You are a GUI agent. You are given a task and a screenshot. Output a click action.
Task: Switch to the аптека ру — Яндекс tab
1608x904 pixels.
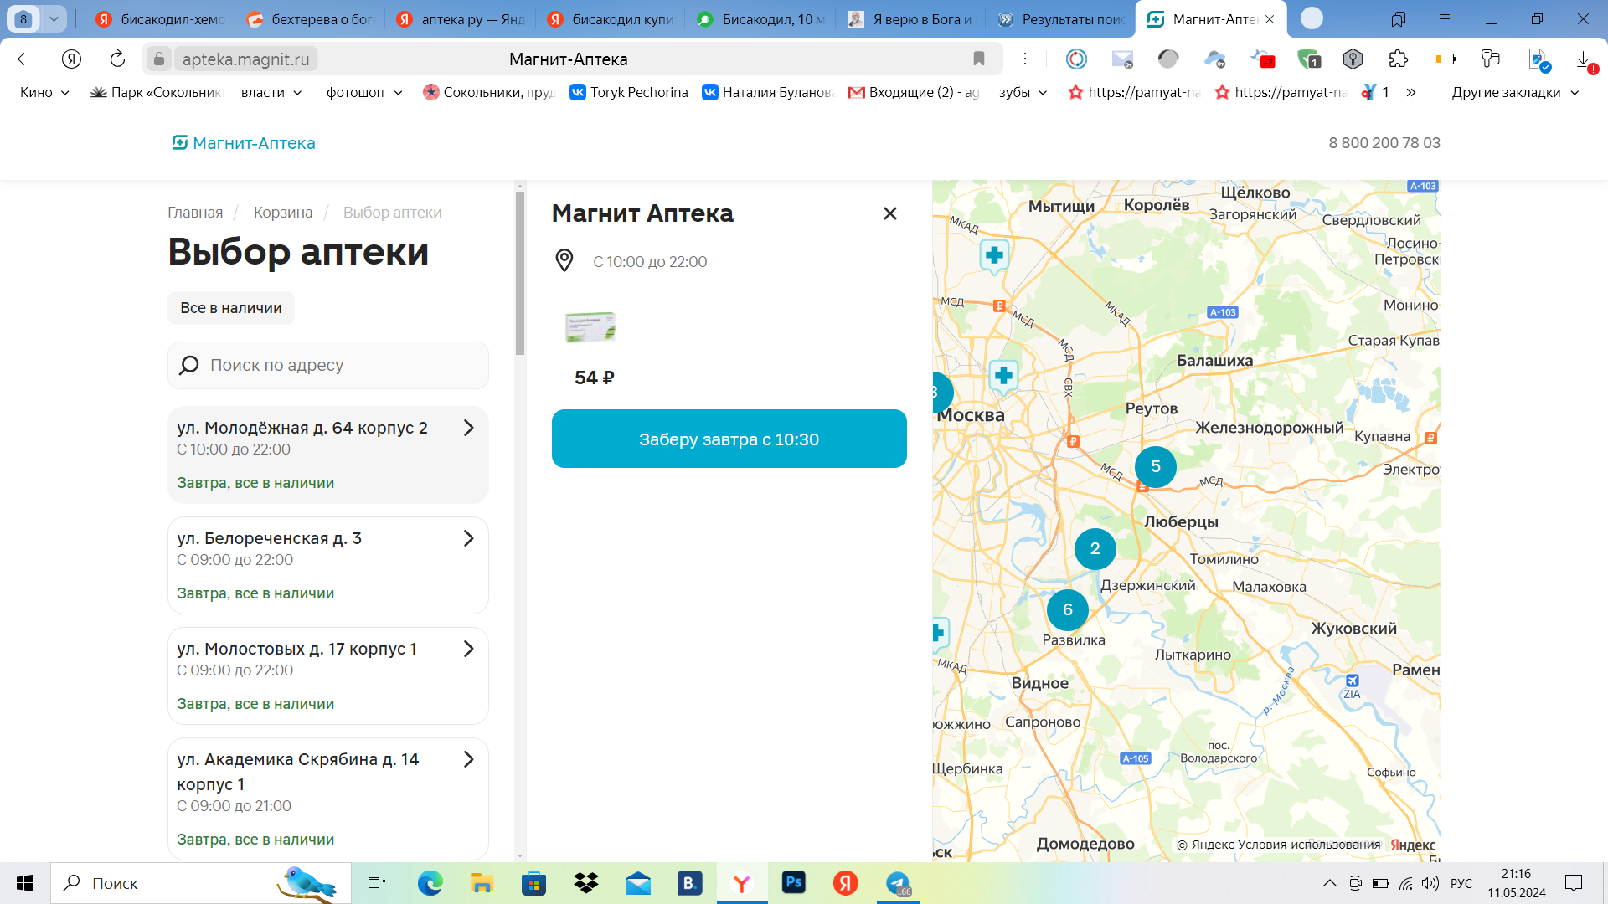coord(461,19)
